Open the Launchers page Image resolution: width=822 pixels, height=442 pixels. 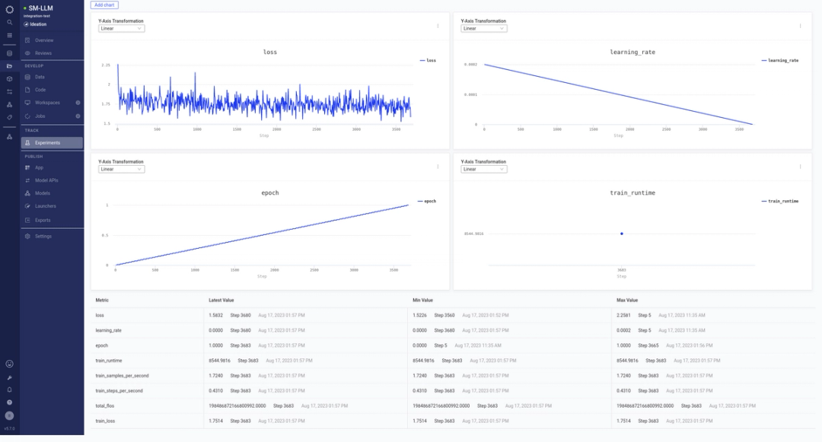(46, 207)
